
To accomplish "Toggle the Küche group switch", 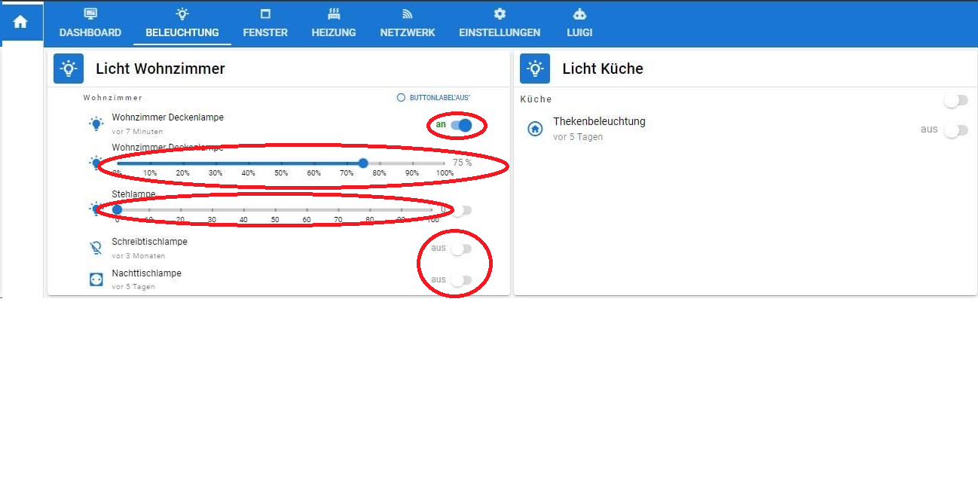I will (x=956, y=100).
